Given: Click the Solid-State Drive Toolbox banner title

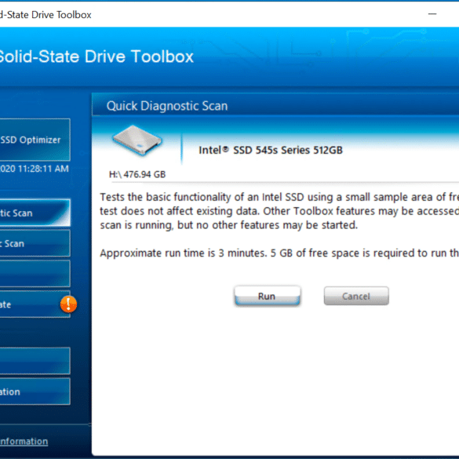Looking at the screenshot, I should (x=97, y=56).
